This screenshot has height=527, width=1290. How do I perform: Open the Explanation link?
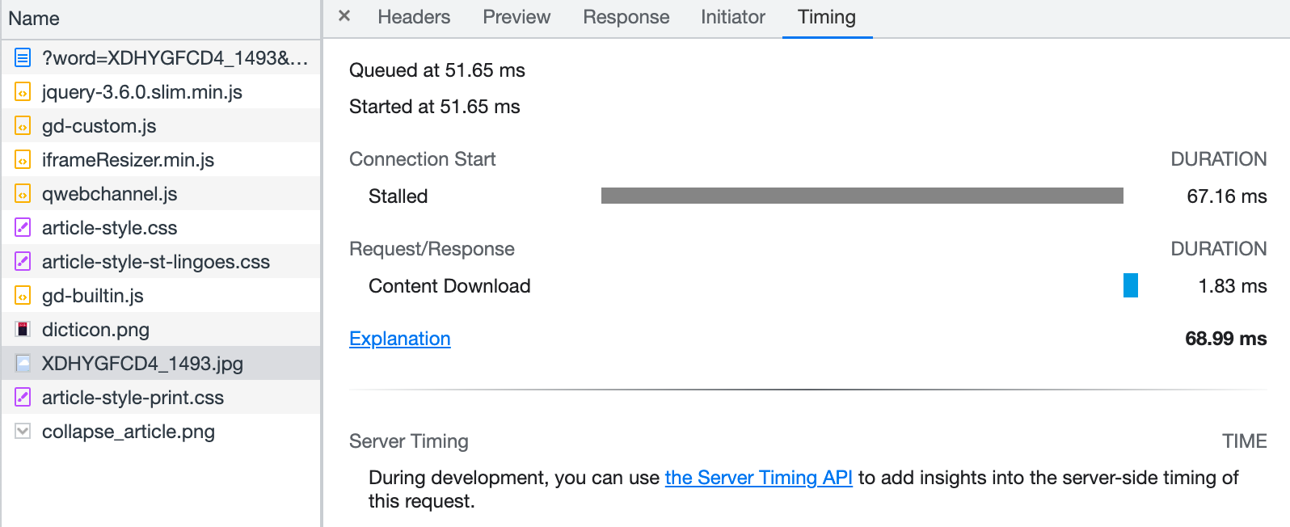click(400, 339)
